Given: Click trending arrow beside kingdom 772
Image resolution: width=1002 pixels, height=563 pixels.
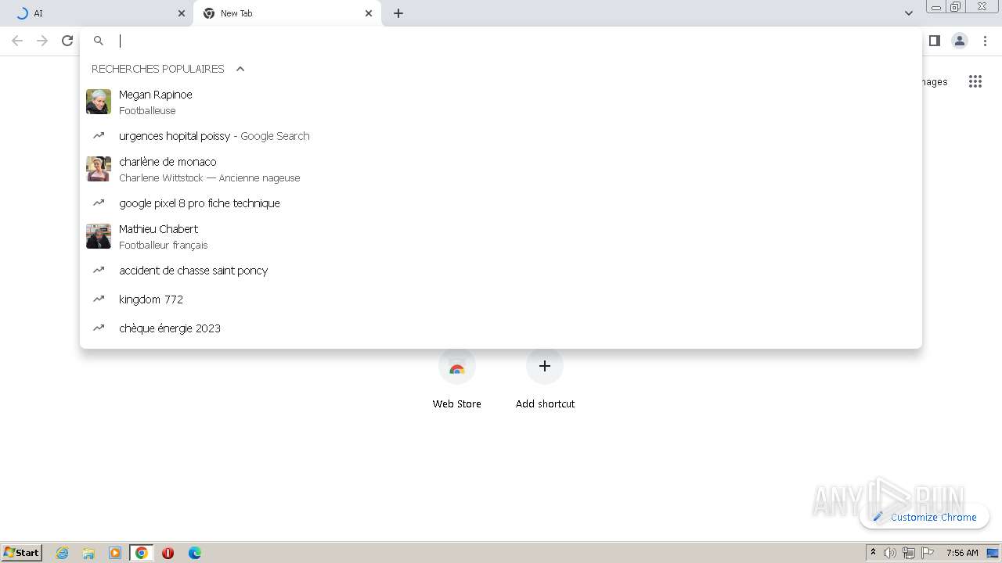Looking at the screenshot, I should [99, 299].
